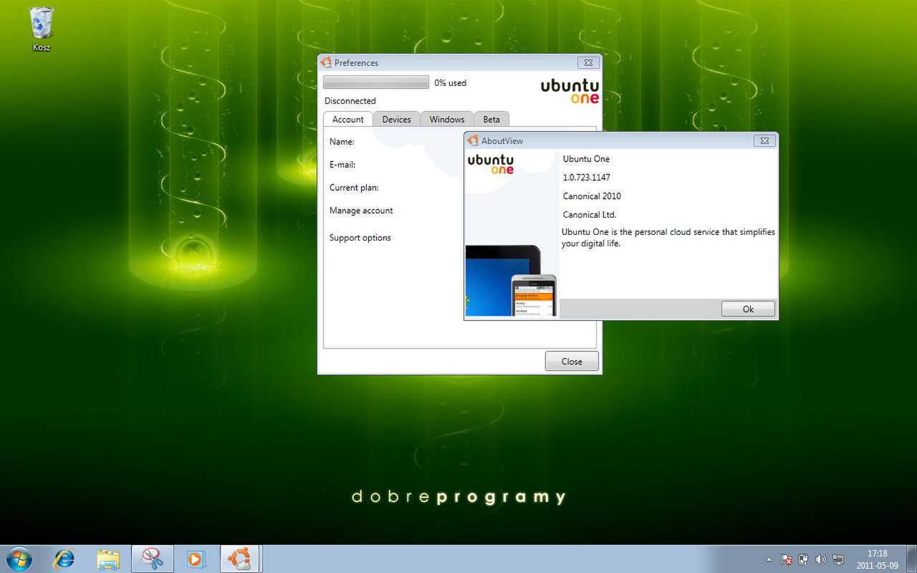Launch Internet Explorer from the taskbar
Image resolution: width=917 pixels, height=573 pixels.
click(64, 557)
